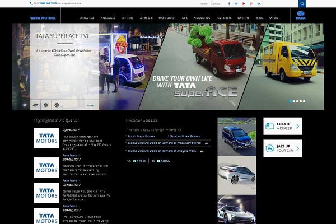Click the refresh car icon on Jazz Up
Screen dimensions: 336x224
pos(269,148)
